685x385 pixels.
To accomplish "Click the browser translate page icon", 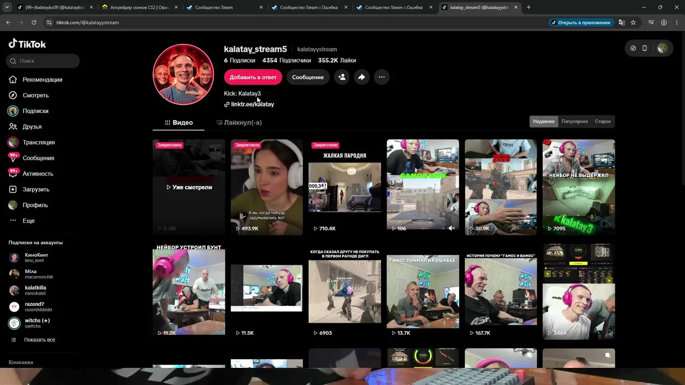I will (x=621, y=22).
